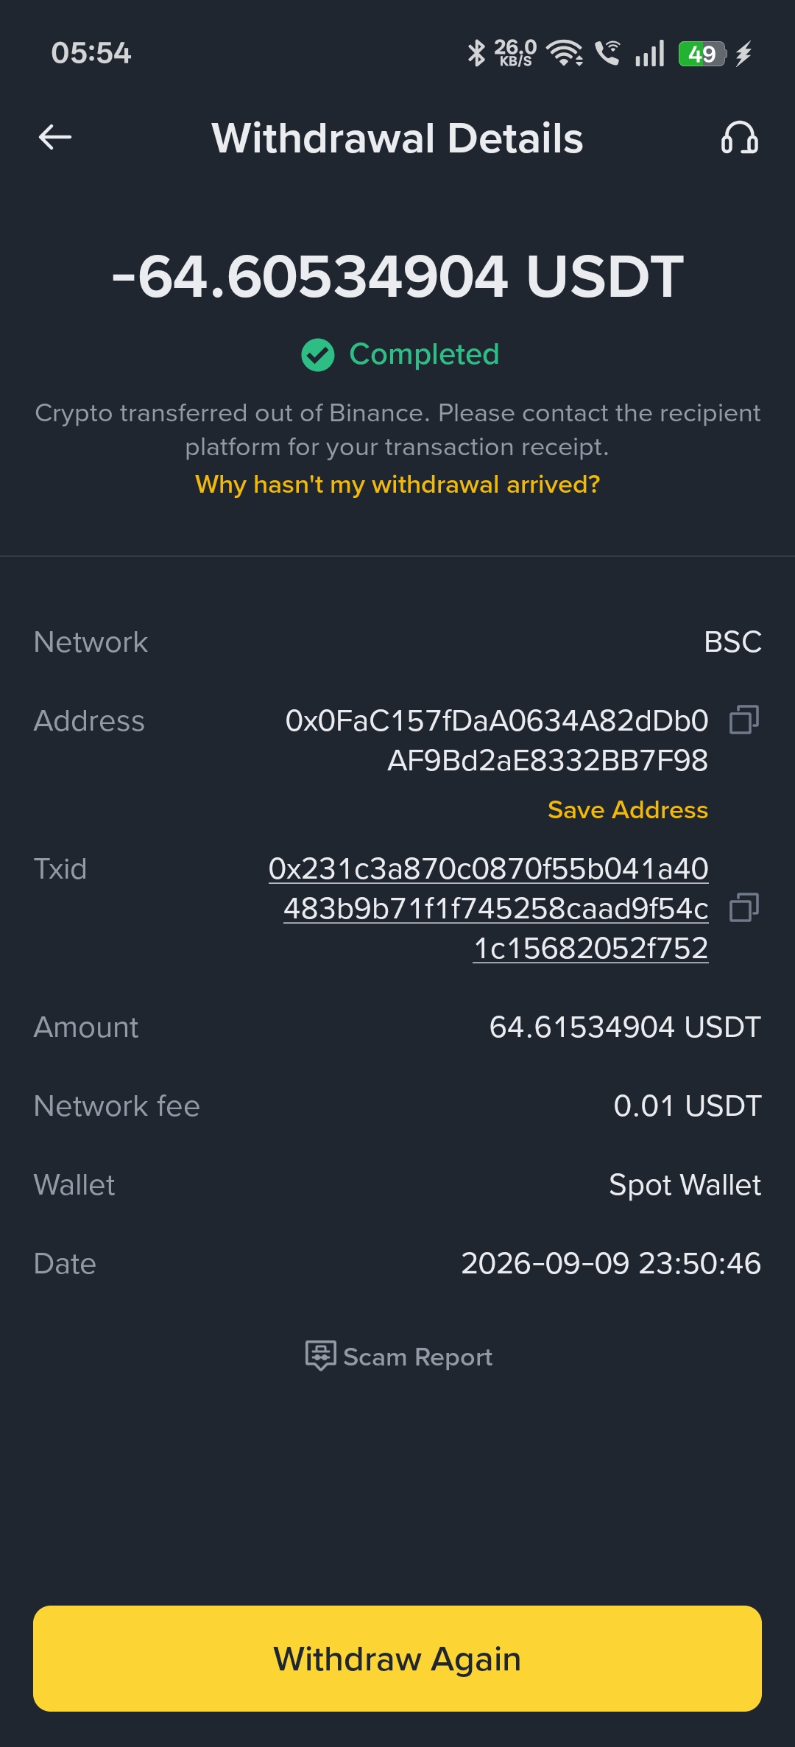Tap the Spot Wallet value

pos(685,1185)
